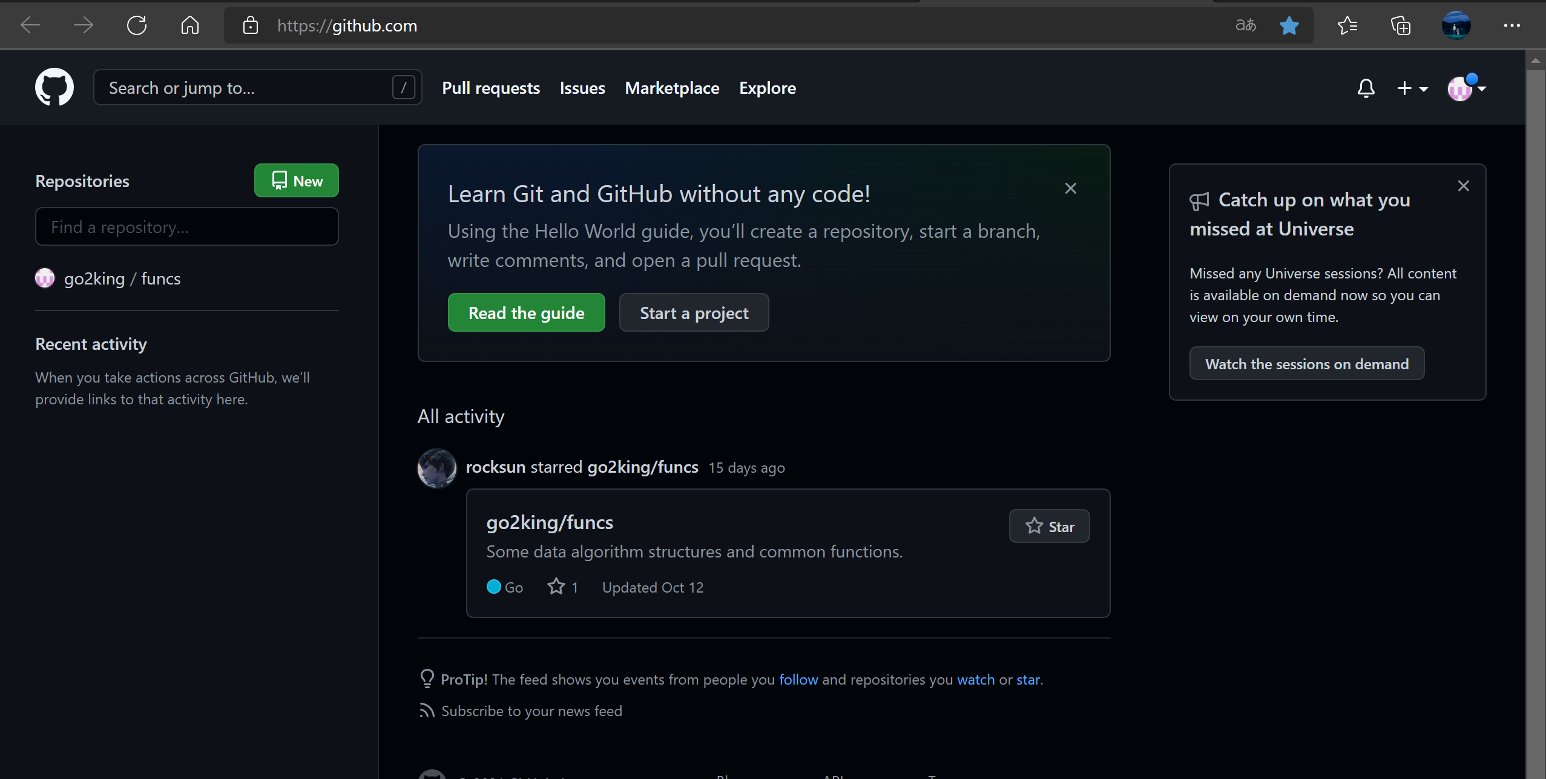Dismiss the Learn Git and GitHub banner
1546x779 pixels.
1071,188
